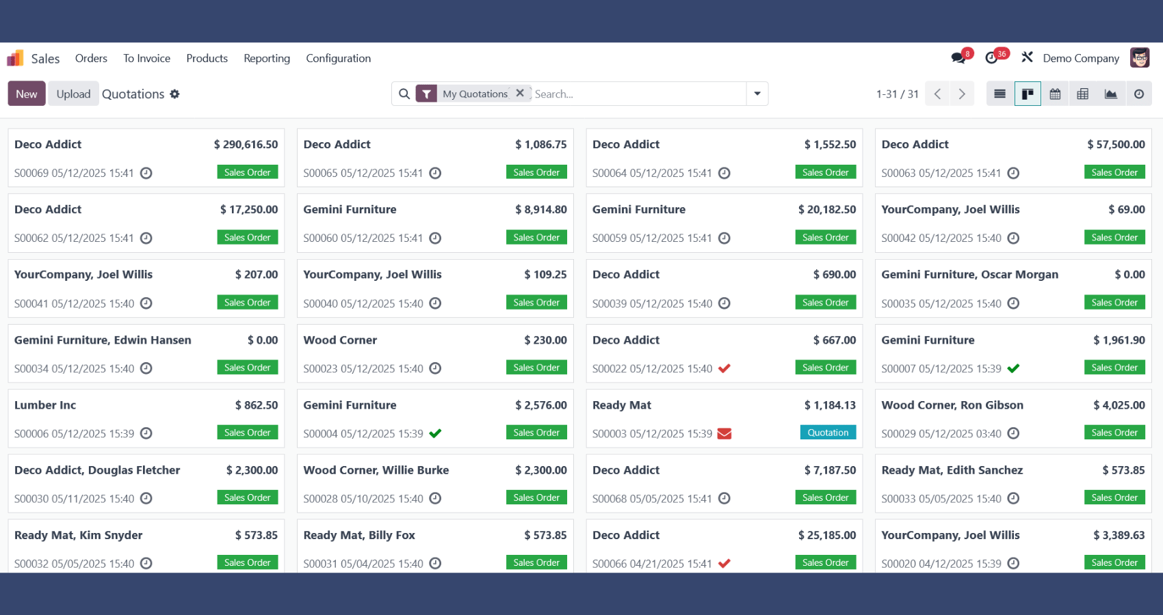Screen dimensions: 1163x615
Task: Open the Products menu
Action: (207, 58)
